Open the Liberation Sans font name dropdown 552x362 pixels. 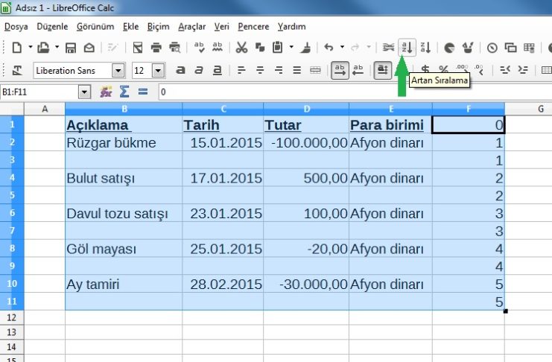pyautogui.click(x=118, y=71)
